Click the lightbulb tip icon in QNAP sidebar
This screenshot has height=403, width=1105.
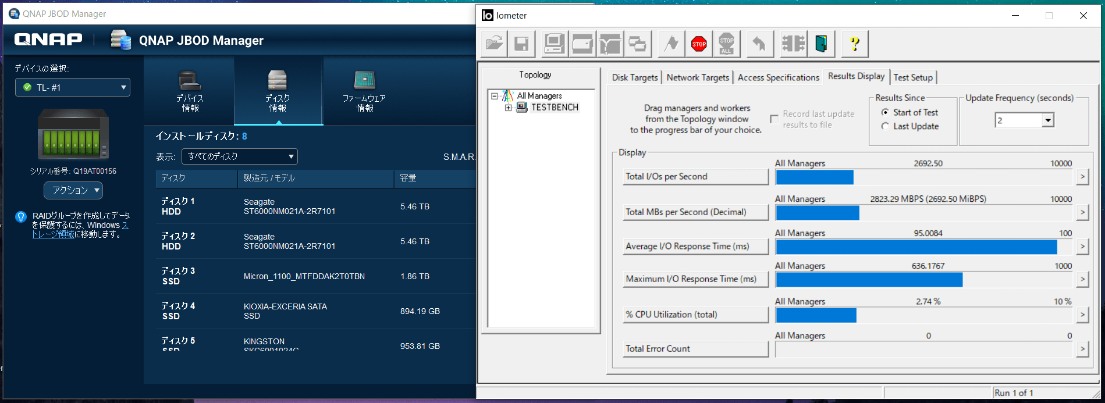[x=21, y=217]
